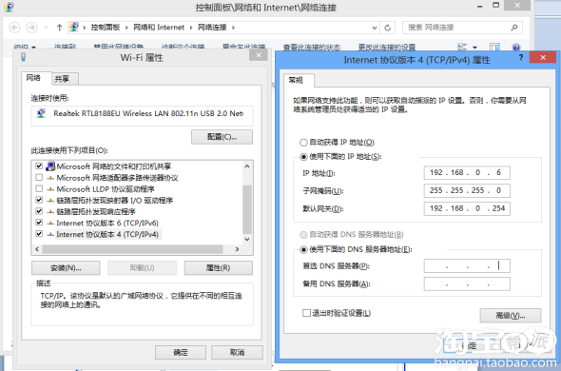Image resolution: width=561 pixels, height=371 pixels.
Task: Click the Realtek RTL8188EU adapter field
Action: coord(142,115)
